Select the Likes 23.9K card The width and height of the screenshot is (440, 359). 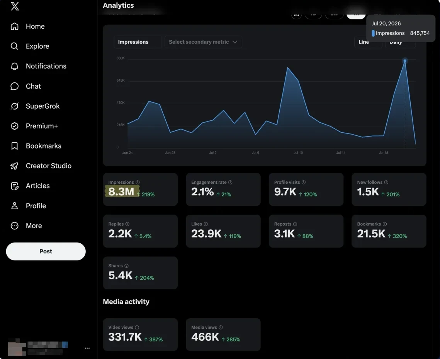point(223,231)
